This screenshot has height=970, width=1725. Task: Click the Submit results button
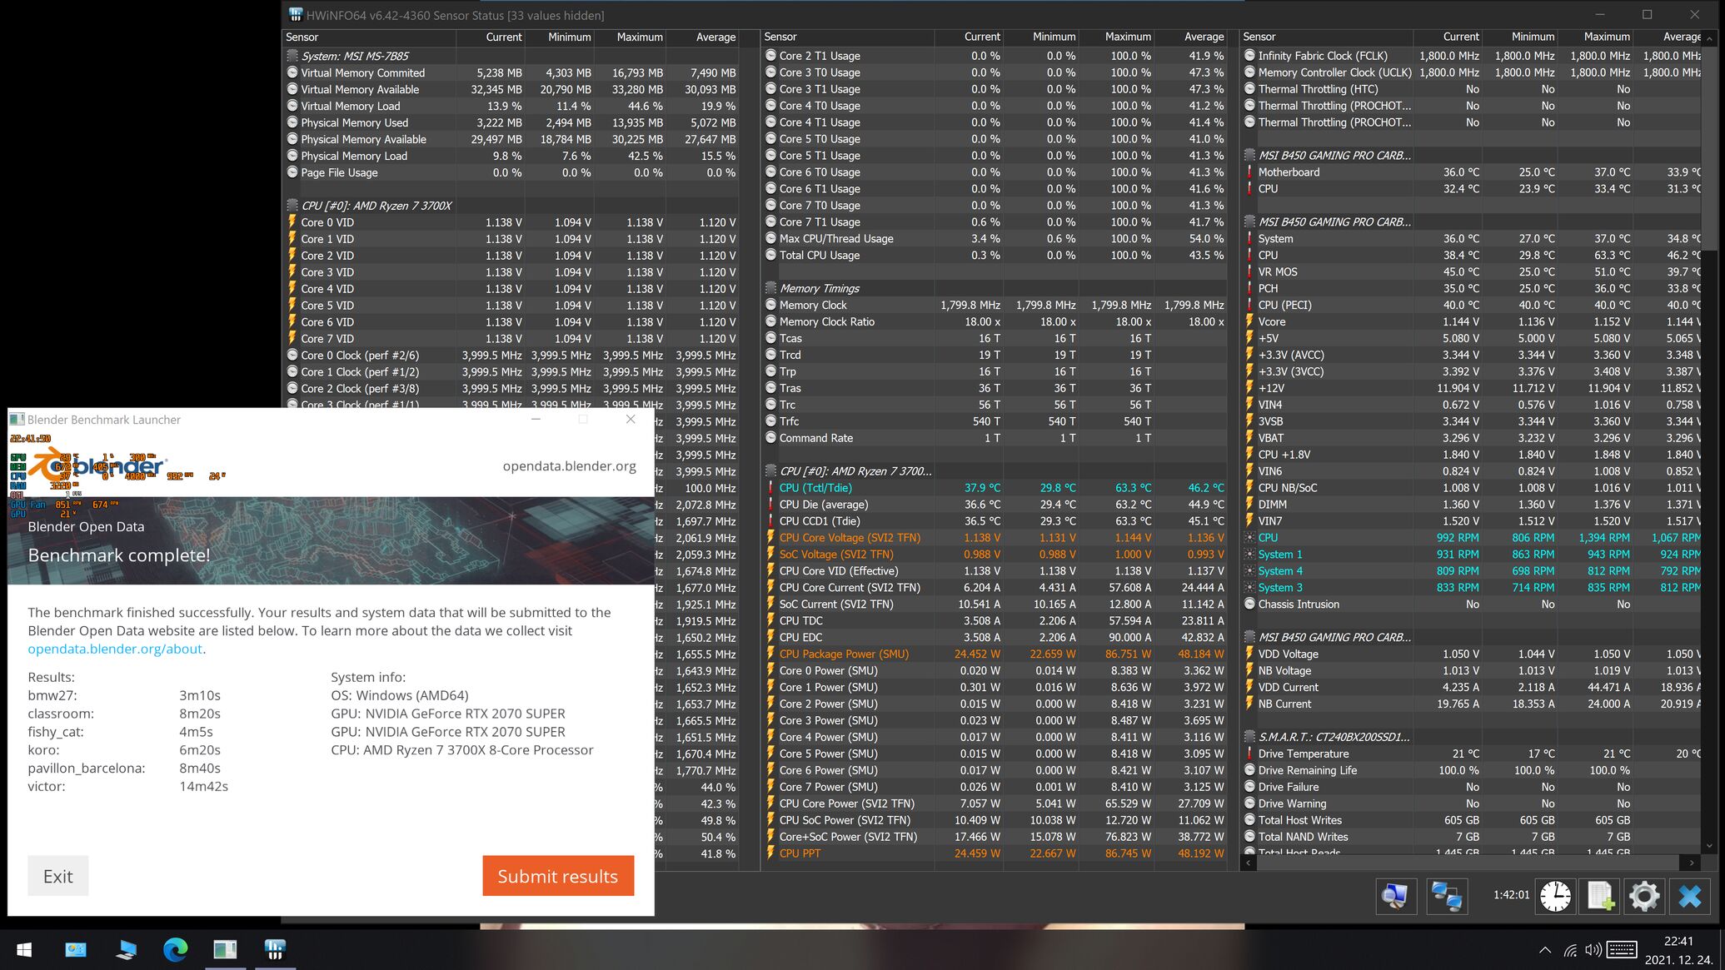click(x=557, y=876)
